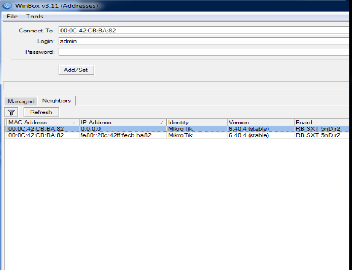Click into the Login field
Image resolution: width=352 pixels, height=270 pixels.
click(204, 41)
